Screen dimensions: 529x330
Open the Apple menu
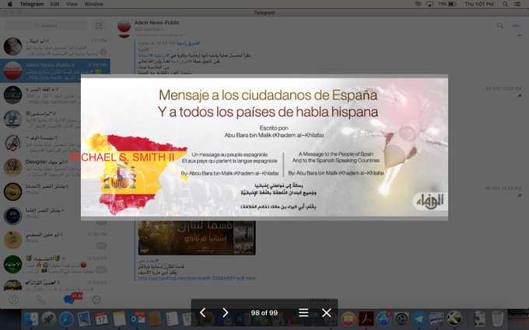pos(10,4)
